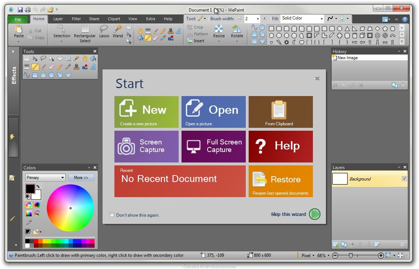Select Gradient tool in Tools panel
This screenshot has height=269, width=419.
coord(27,67)
